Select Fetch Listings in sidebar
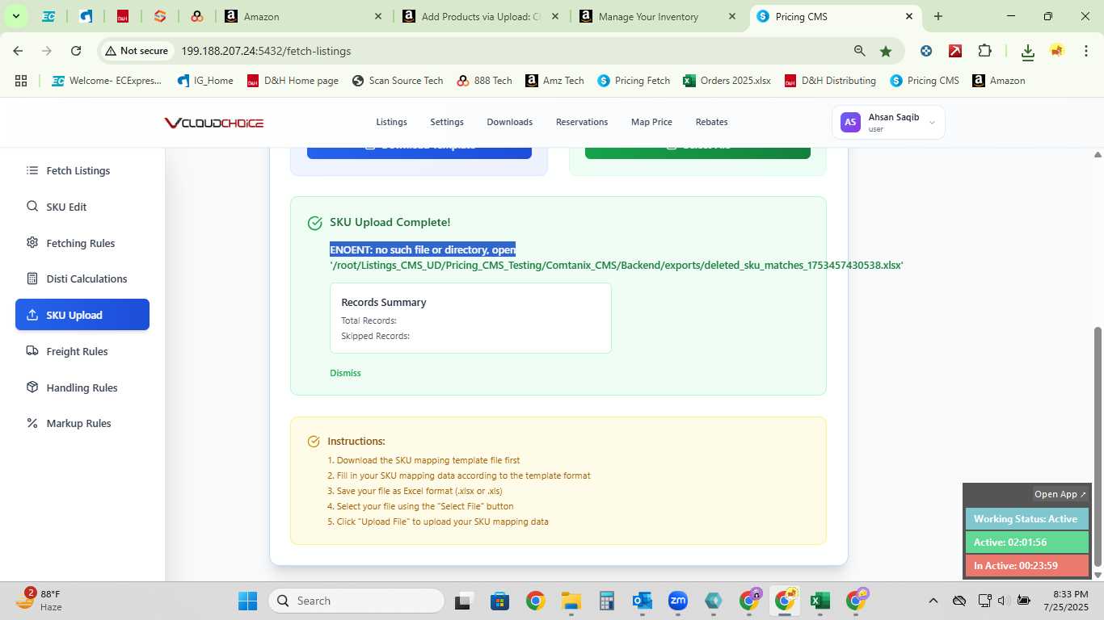The height and width of the screenshot is (620, 1104). coord(82,170)
